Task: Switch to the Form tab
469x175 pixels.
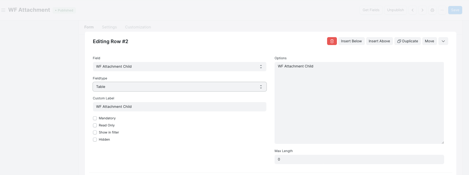Action: click(89, 27)
